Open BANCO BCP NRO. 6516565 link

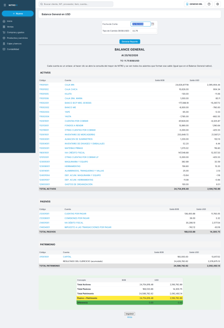point(78,103)
